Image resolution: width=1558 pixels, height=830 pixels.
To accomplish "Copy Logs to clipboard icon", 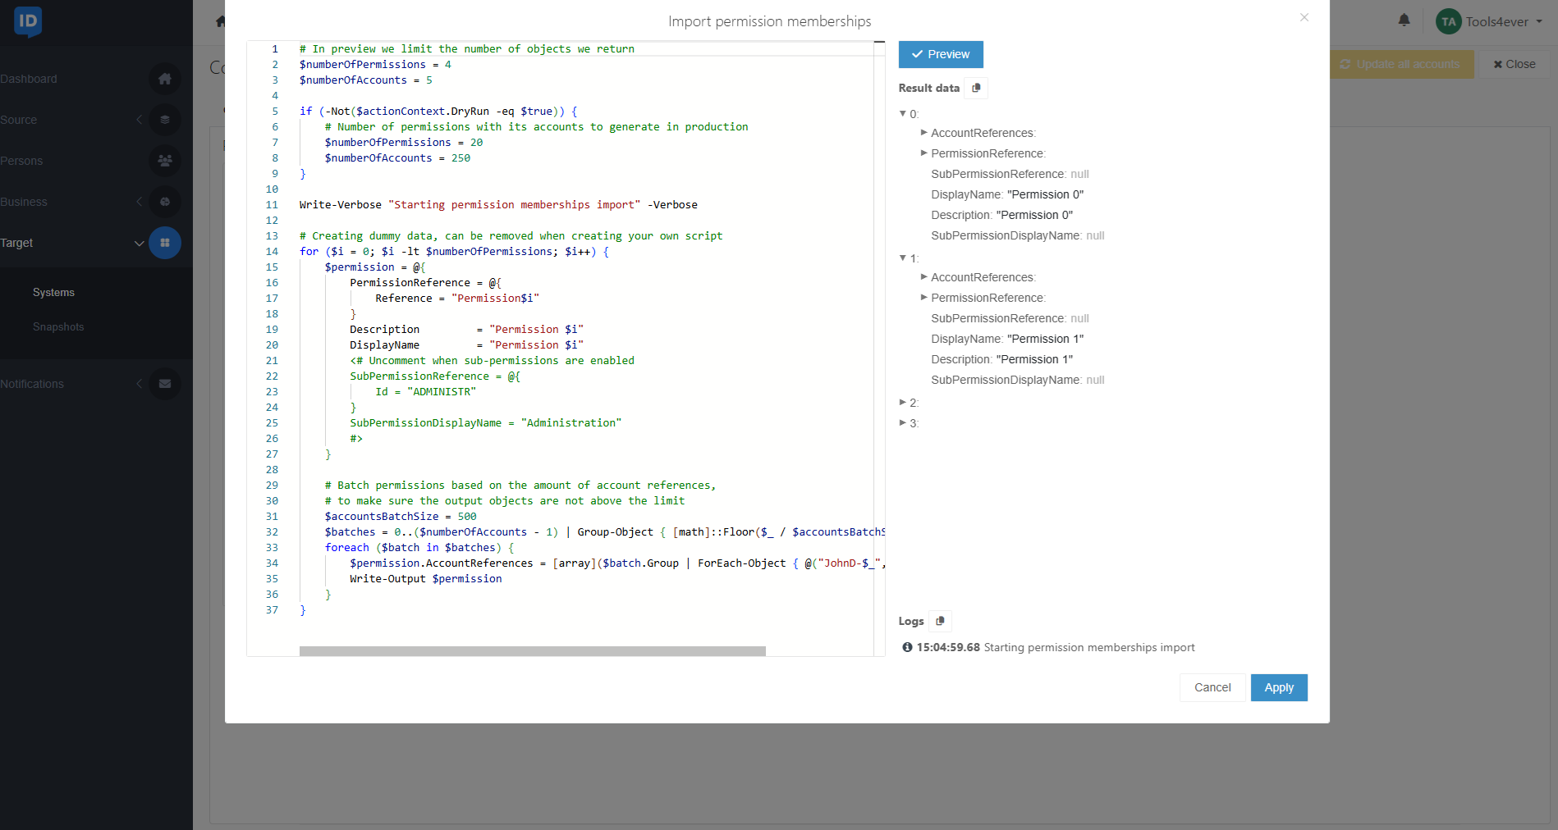I will click(x=940, y=621).
